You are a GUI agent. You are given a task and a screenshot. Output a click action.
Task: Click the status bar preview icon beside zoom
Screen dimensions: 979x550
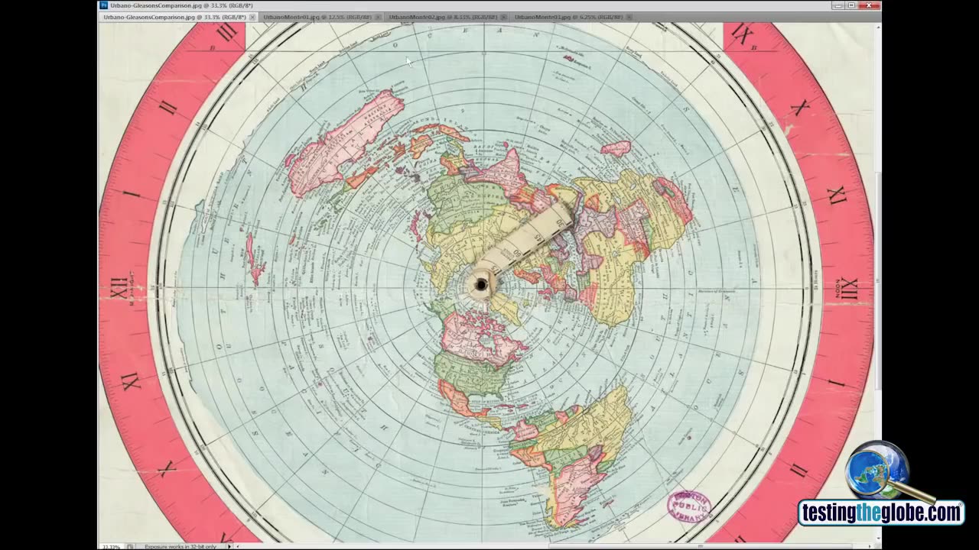pyautogui.click(x=130, y=546)
